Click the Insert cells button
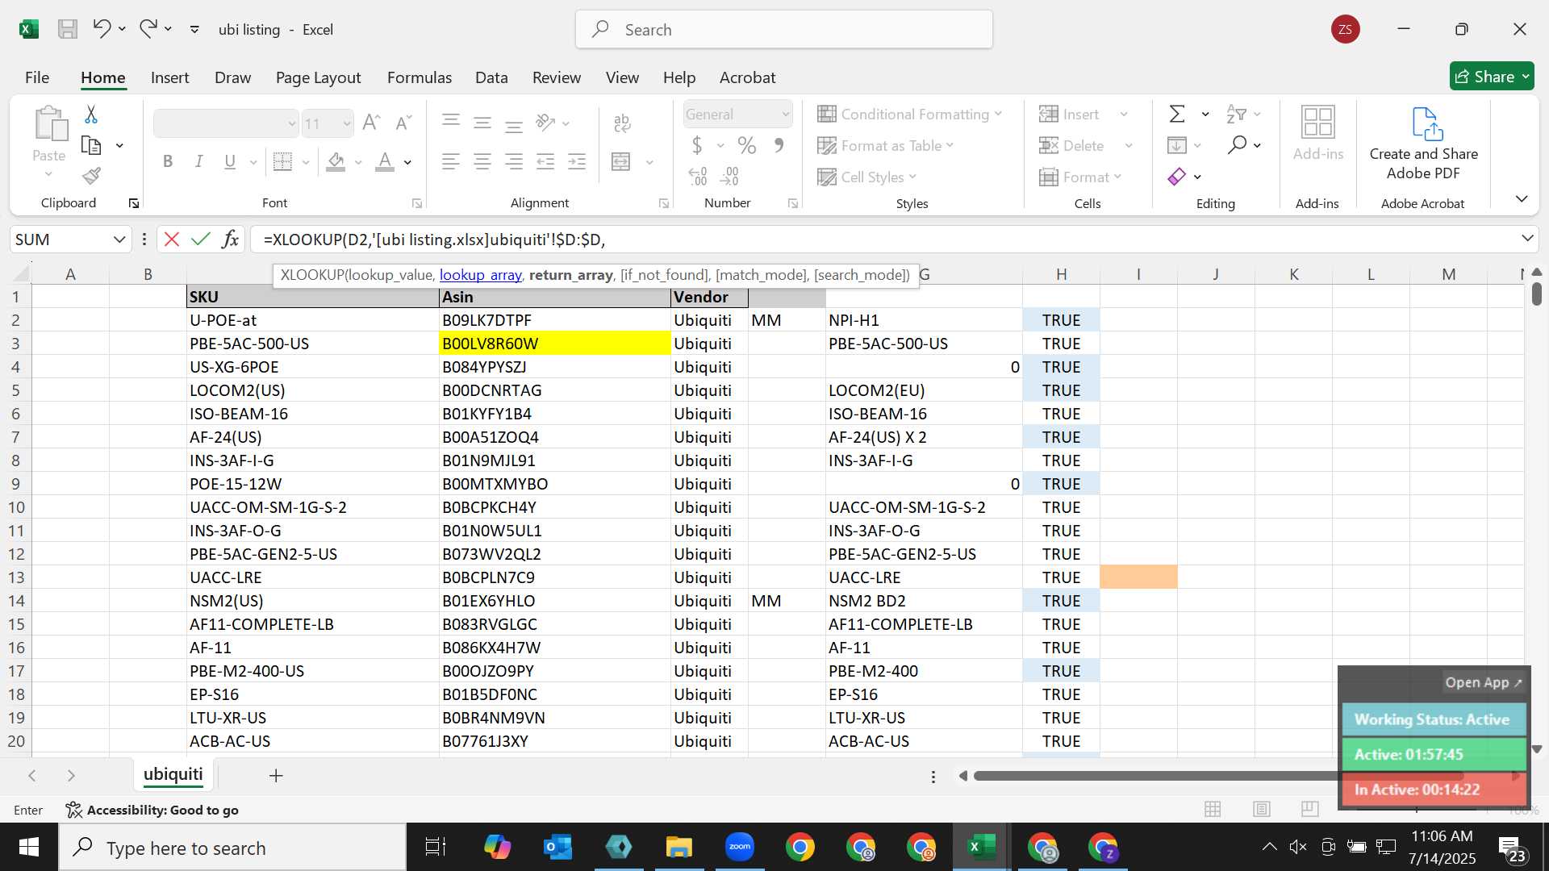 tap(1070, 115)
